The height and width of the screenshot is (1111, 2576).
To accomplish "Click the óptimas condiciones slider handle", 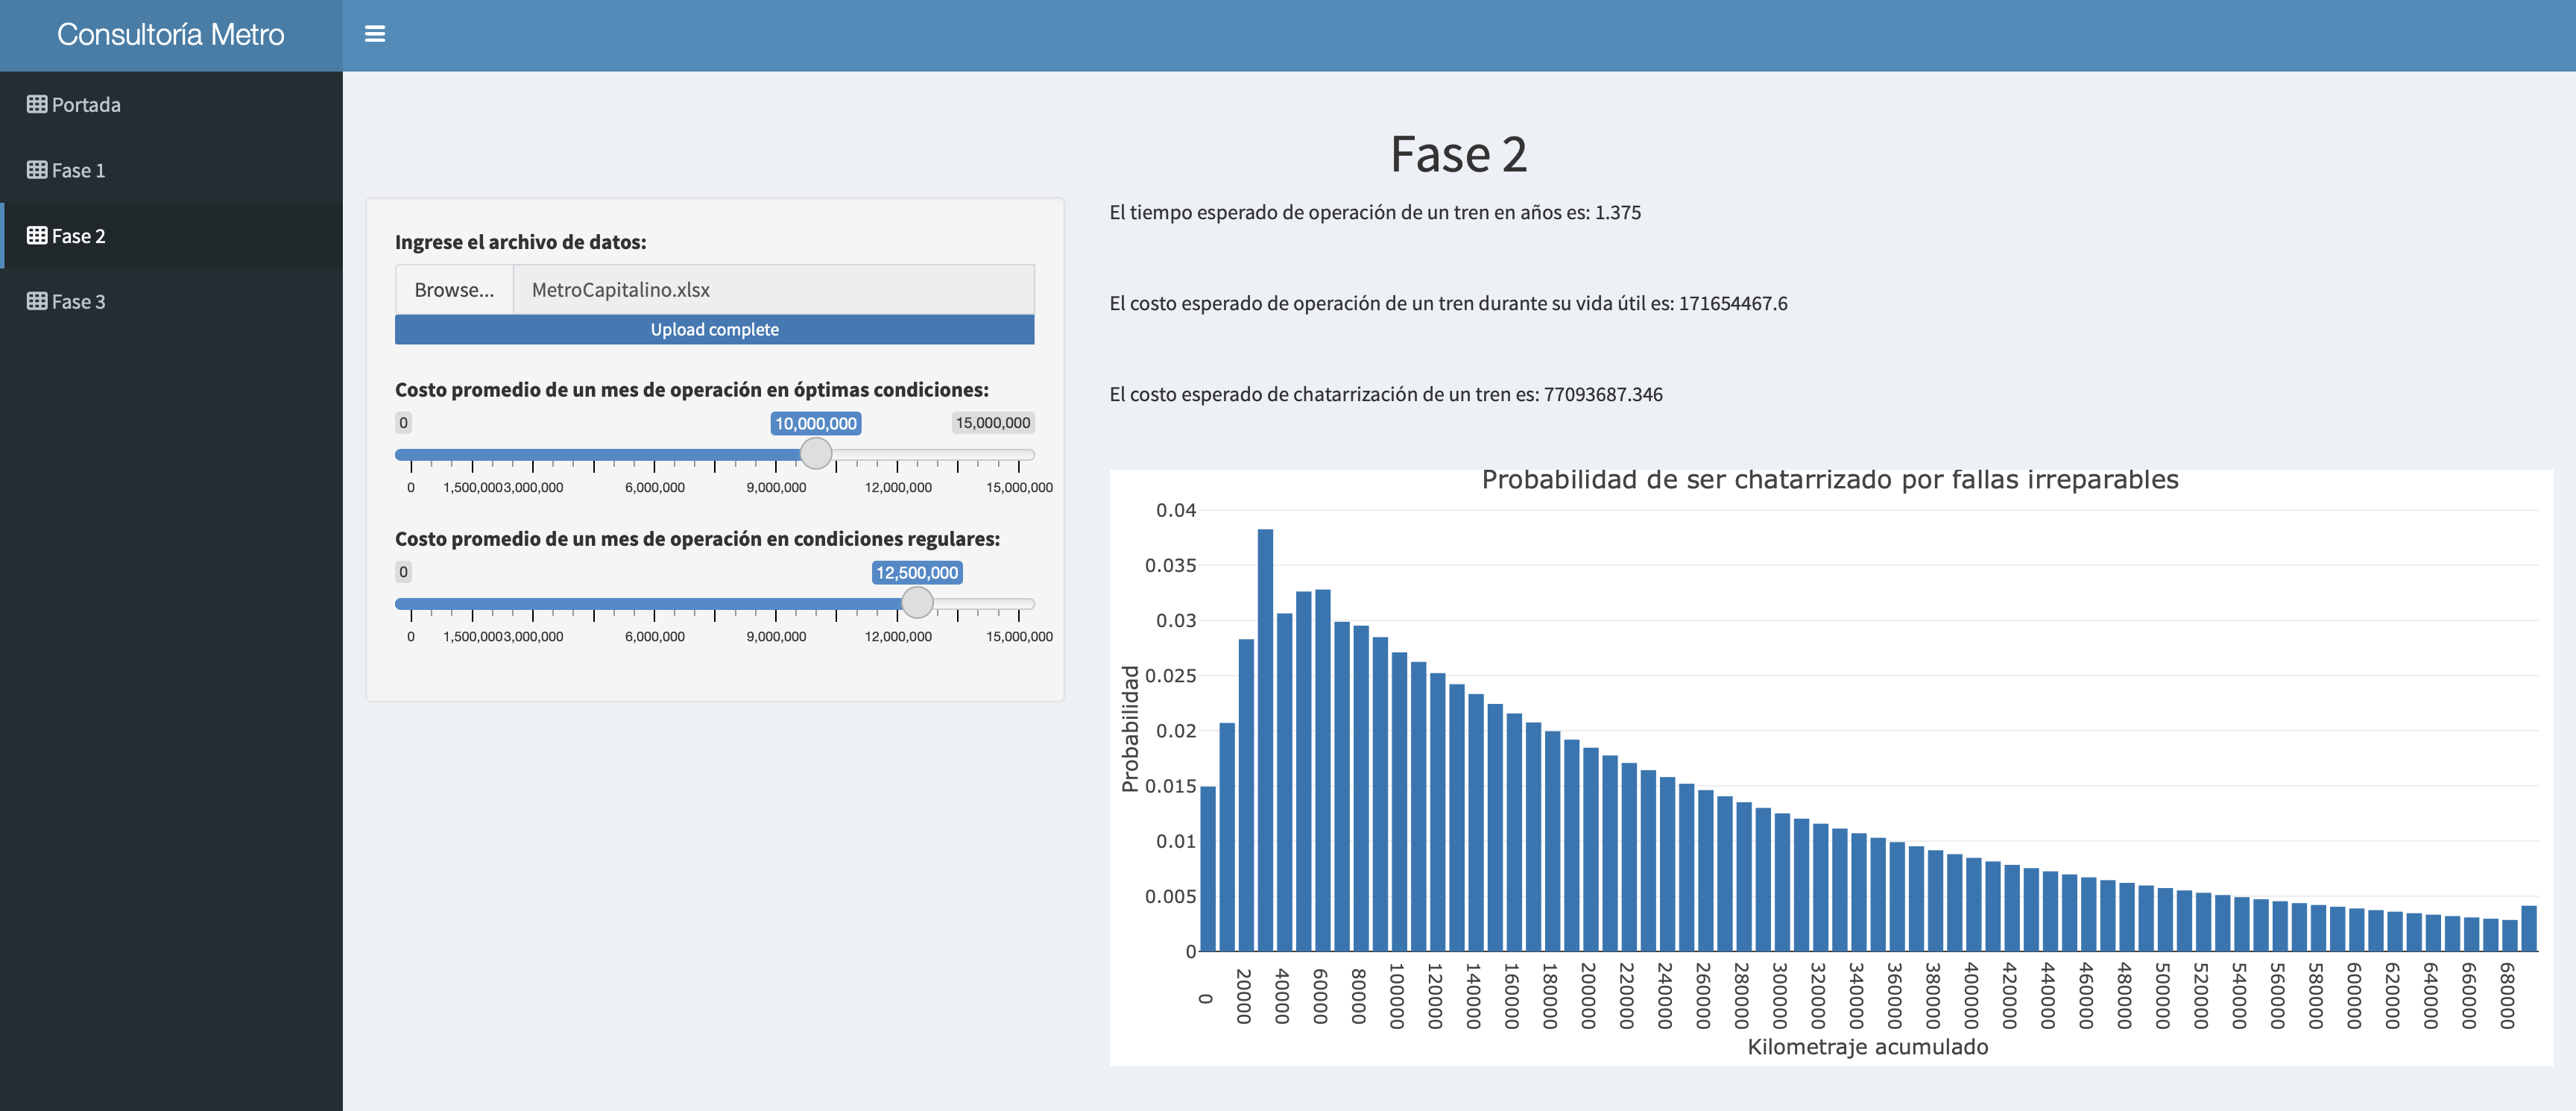I will pos(816,454).
